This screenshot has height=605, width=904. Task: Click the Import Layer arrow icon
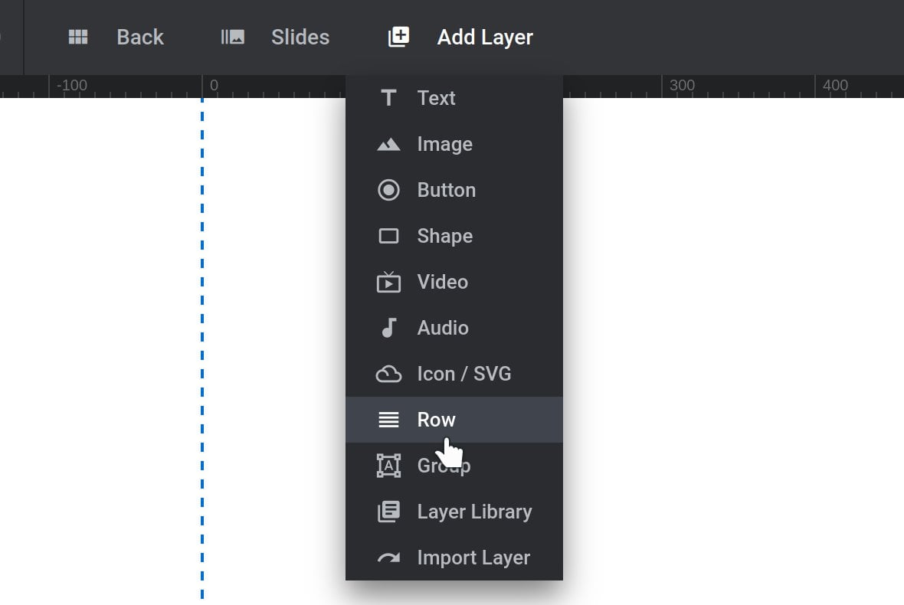[x=388, y=558]
